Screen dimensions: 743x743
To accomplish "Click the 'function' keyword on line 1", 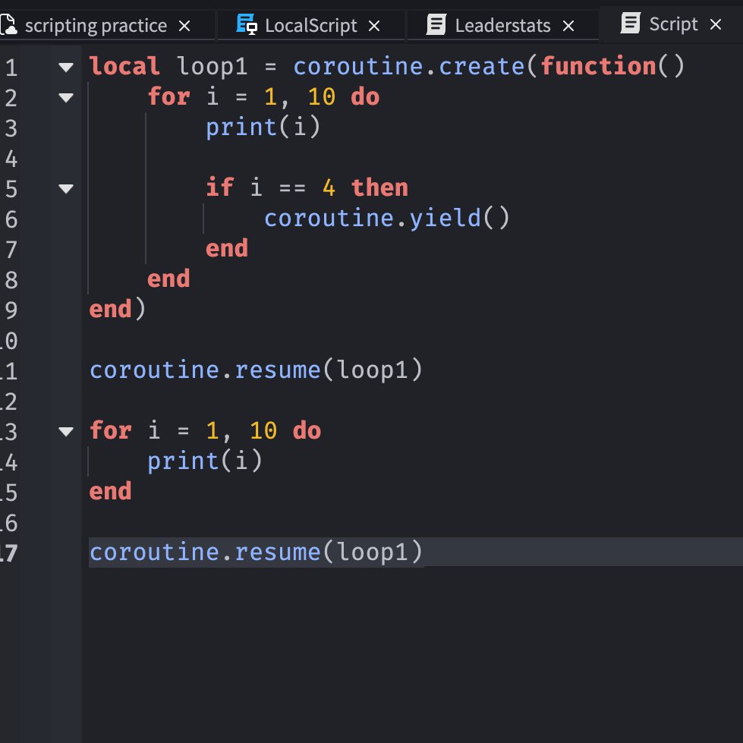I will click(599, 66).
